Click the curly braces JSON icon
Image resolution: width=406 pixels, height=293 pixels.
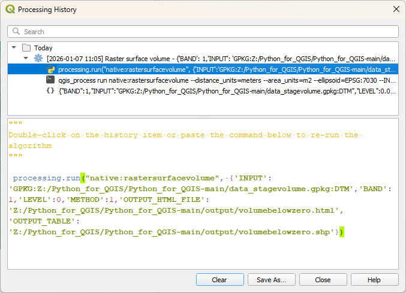[x=51, y=91]
